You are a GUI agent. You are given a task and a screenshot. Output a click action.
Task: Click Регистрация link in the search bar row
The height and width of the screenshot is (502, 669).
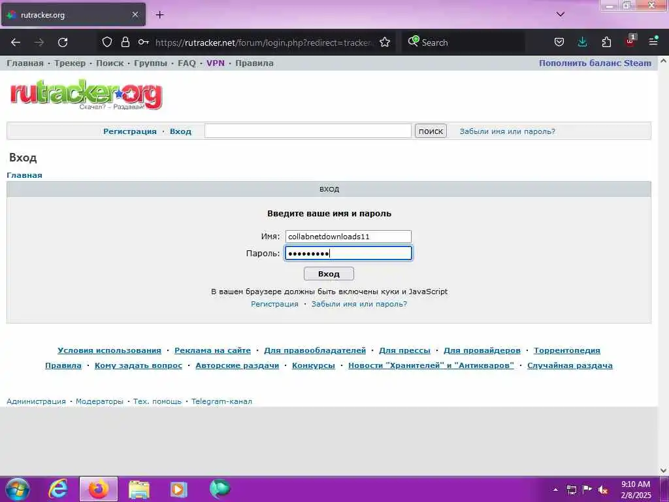130,131
